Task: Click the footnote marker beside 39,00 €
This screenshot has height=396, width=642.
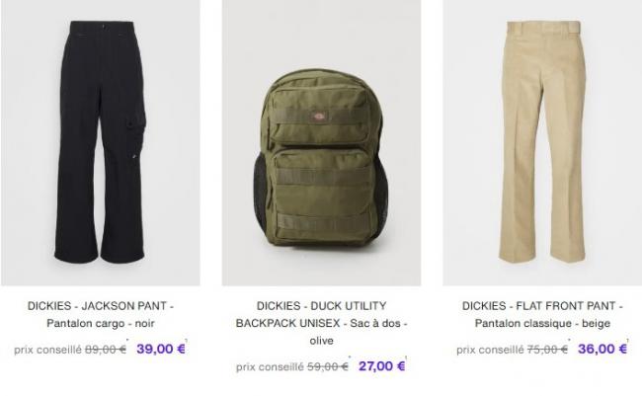Action: tap(187, 341)
